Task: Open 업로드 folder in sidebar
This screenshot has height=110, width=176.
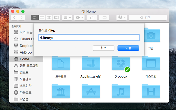Action: [21, 72]
